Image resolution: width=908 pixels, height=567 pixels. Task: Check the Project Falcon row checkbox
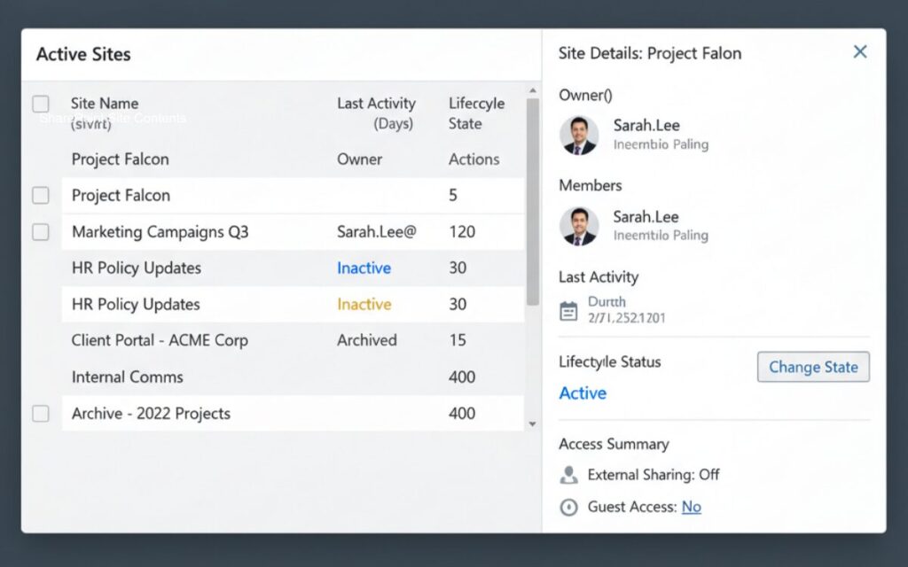click(x=41, y=196)
